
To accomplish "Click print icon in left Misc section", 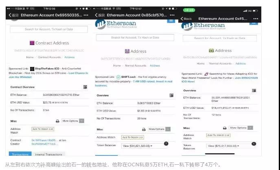I will pyautogui.click(x=57, y=121).
